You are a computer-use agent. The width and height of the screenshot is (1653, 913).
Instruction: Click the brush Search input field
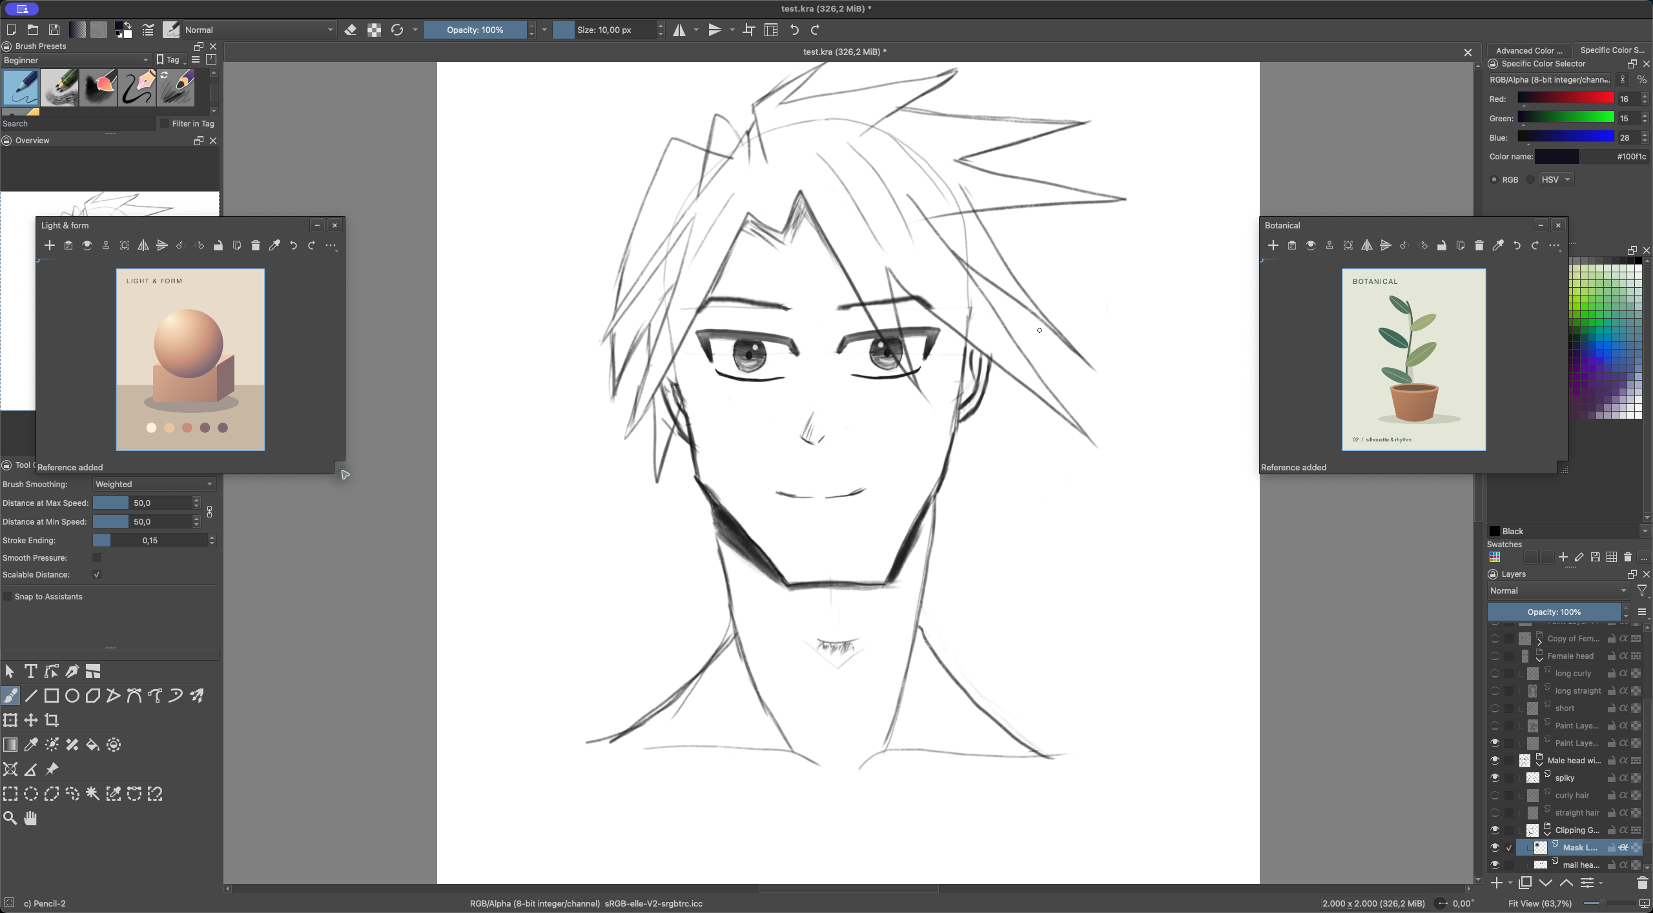[x=77, y=123]
